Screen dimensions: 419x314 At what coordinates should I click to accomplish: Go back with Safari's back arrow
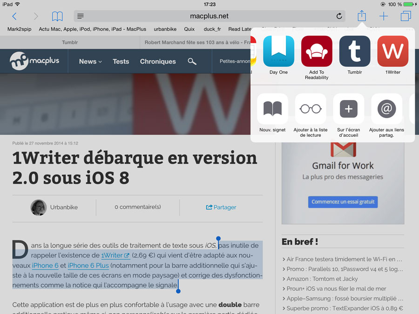[14, 16]
